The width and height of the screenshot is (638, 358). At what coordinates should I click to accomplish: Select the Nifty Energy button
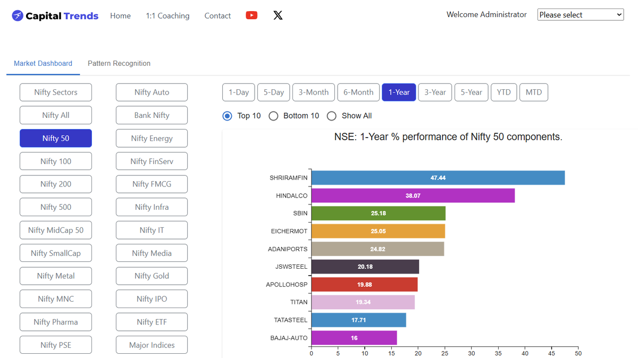[x=152, y=138]
